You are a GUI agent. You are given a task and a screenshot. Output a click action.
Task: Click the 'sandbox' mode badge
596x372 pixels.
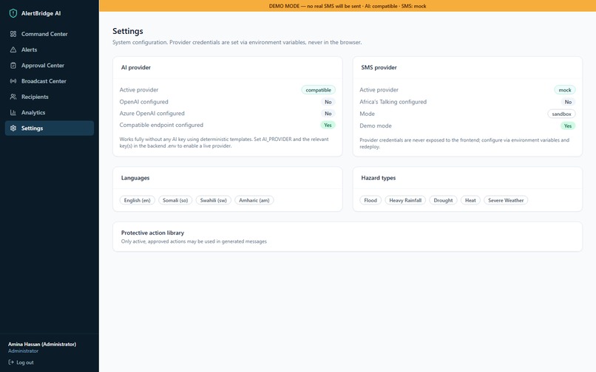pyautogui.click(x=561, y=114)
